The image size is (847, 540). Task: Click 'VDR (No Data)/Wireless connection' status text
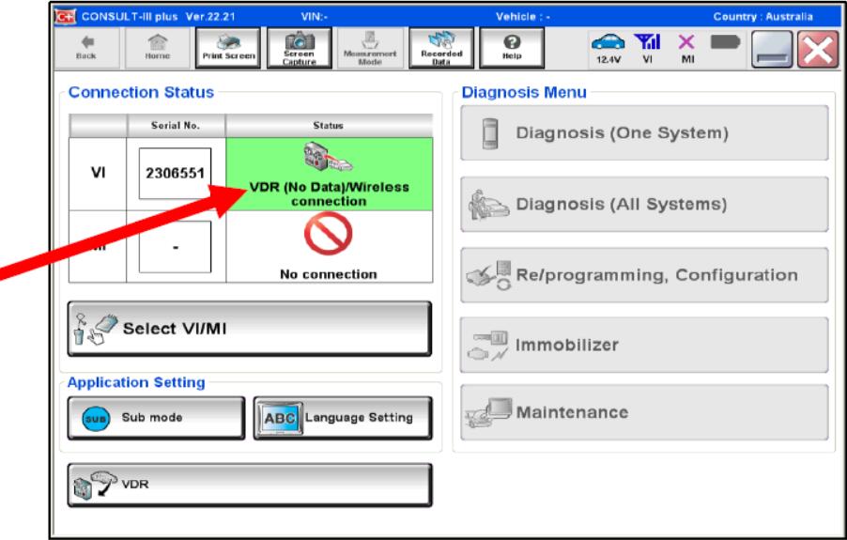pyautogui.click(x=329, y=193)
